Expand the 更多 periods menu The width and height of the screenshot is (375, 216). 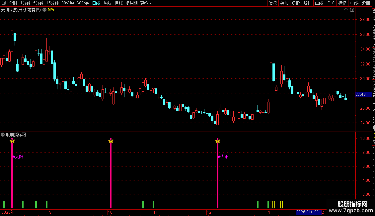pyautogui.click(x=146, y=3)
